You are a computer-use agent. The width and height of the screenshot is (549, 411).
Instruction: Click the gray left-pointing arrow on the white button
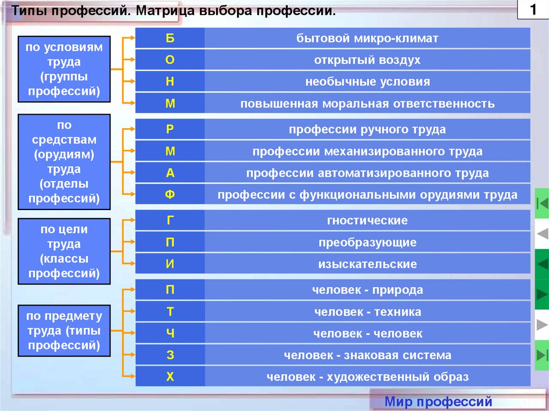click(542, 234)
